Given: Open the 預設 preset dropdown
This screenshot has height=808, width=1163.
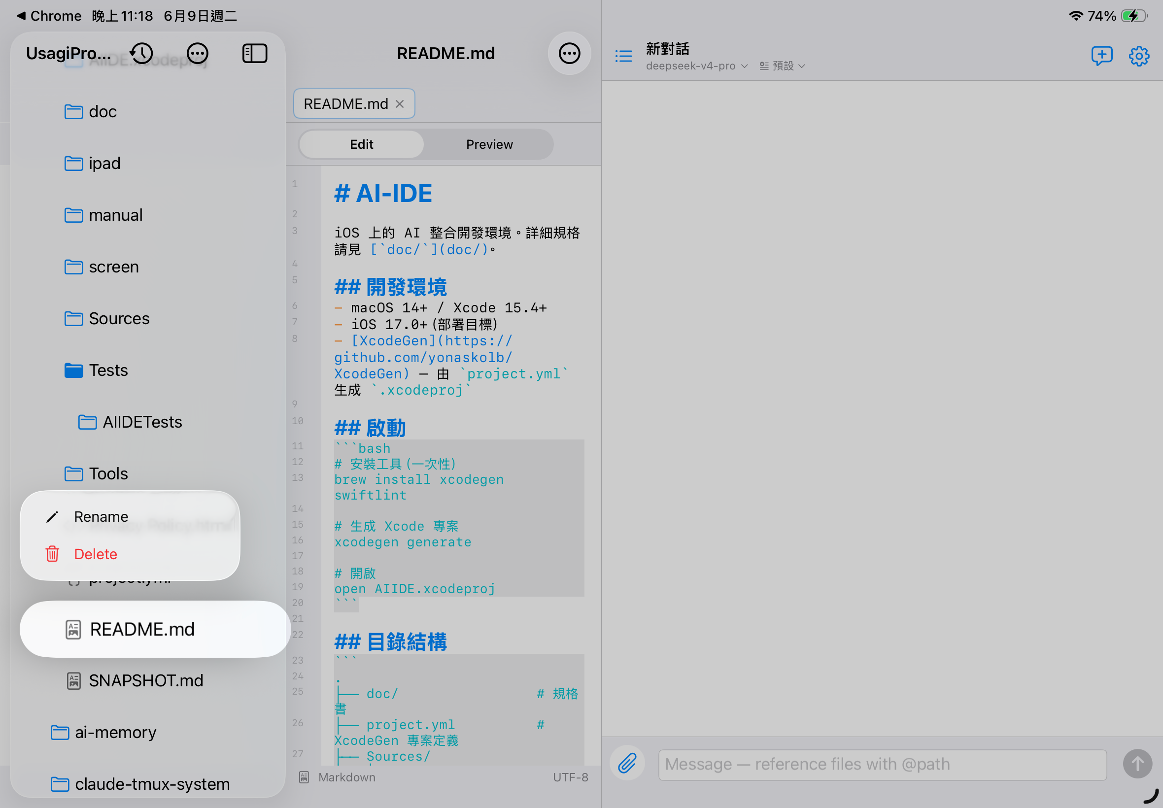Looking at the screenshot, I should coord(782,66).
